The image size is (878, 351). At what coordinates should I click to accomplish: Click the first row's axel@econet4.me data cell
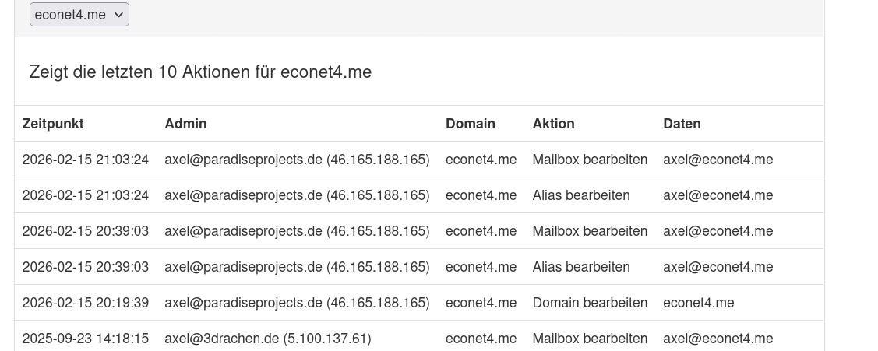718,160
